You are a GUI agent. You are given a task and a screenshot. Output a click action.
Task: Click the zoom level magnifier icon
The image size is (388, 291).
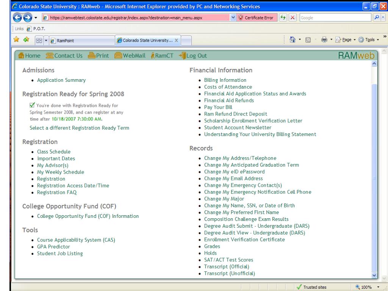pyautogui.click(x=358, y=287)
